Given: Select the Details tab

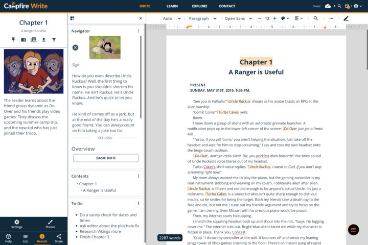Looking at the screenshot, I should point(42,238).
